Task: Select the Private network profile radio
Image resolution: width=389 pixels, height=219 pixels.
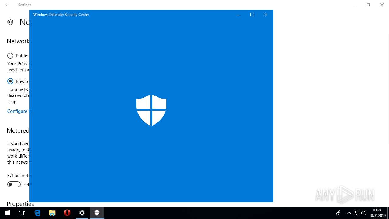Action: (x=10, y=81)
